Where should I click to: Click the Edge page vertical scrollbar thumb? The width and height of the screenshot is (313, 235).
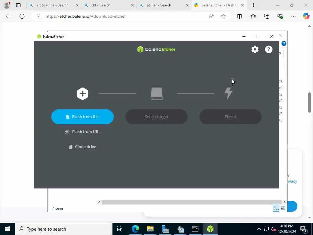point(309,102)
